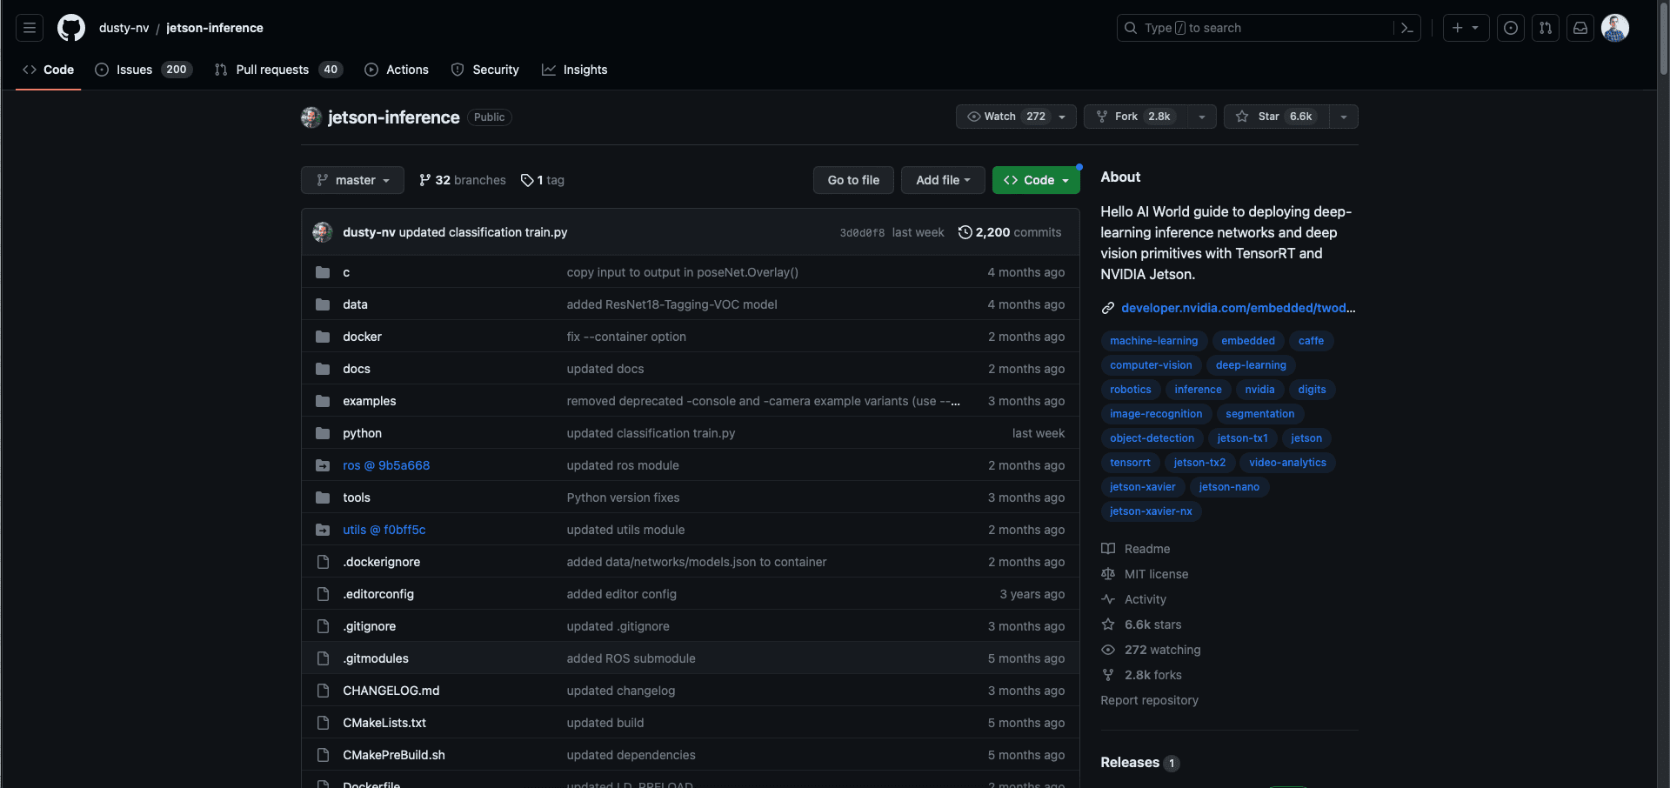The height and width of the screenshot is (788, 1670).
Task: Click the commit author avatar in latest commit
Action: coord(323,232)
